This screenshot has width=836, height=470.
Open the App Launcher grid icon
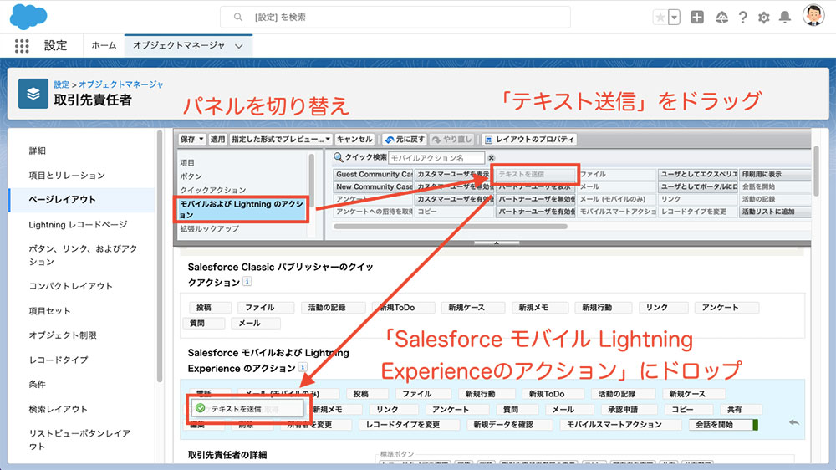tap(22, 46)
